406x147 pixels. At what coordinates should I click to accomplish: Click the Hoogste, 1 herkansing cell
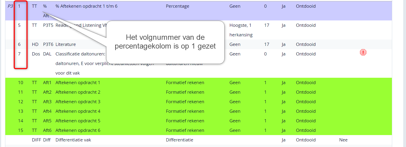click(241, 30)
